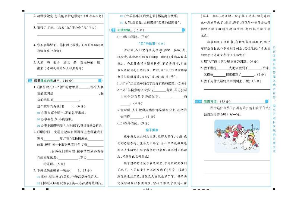
Task: Click the snowman picture for 看图写话
Action: [237, 136]
